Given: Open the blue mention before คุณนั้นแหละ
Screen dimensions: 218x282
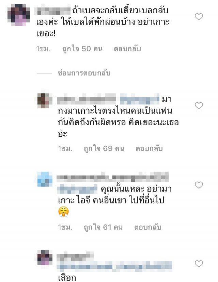Looking at the screenshot, I should [77, 189].
